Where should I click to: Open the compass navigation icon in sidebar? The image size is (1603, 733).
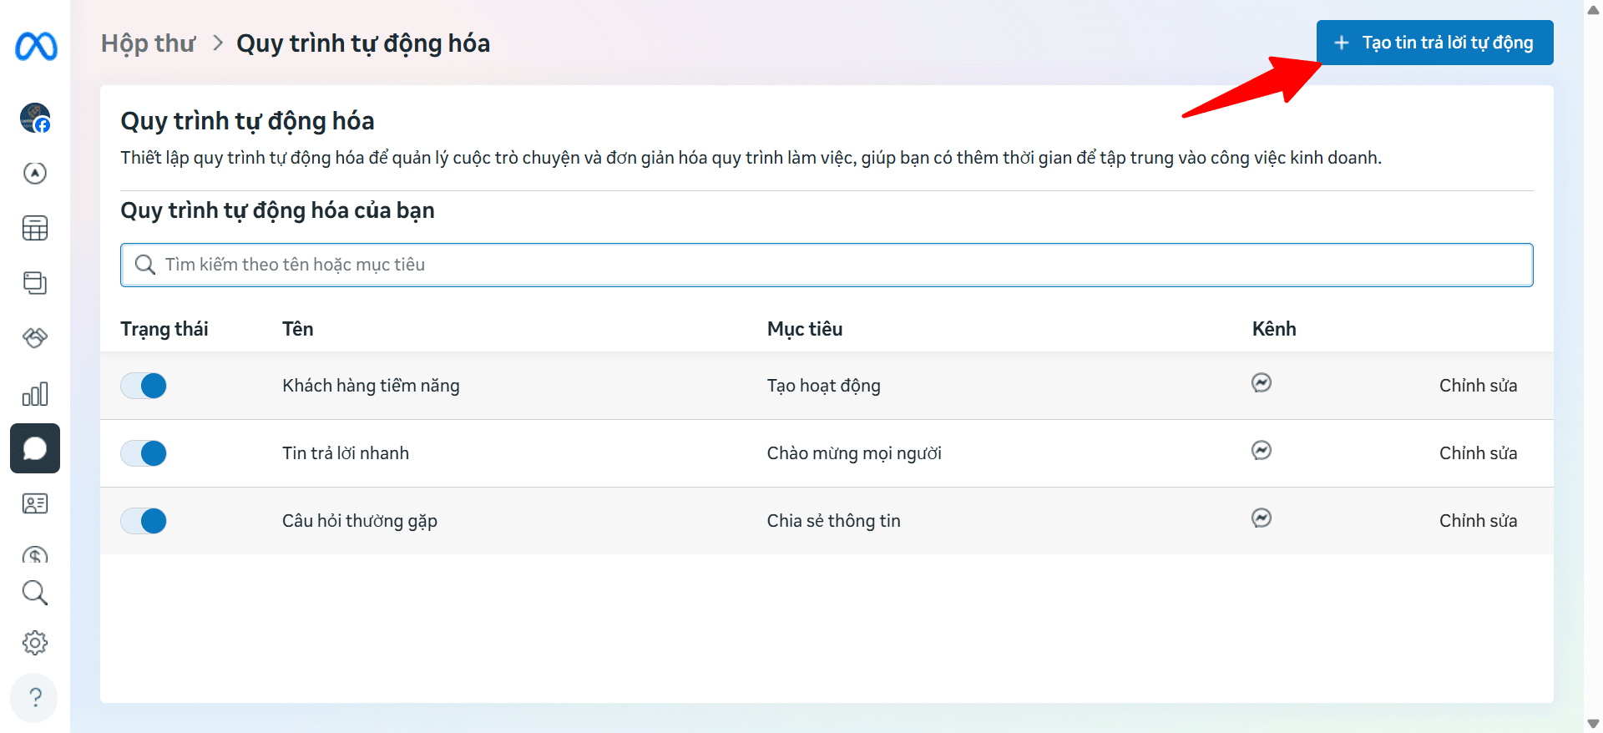pos(35,173)
